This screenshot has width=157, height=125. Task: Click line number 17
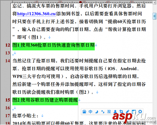[x=8, y=116]
